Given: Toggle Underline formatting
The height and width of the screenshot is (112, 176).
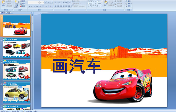Looking at the screenshot, I should (x=34, y=6).
